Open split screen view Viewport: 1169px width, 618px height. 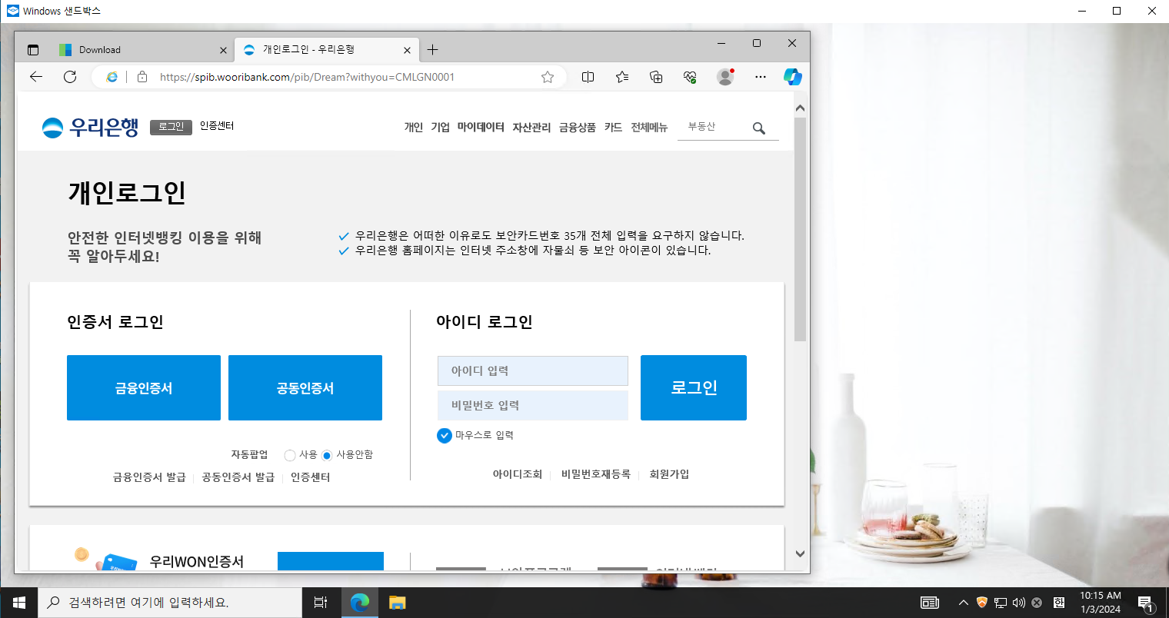click(x=588, y=77)
